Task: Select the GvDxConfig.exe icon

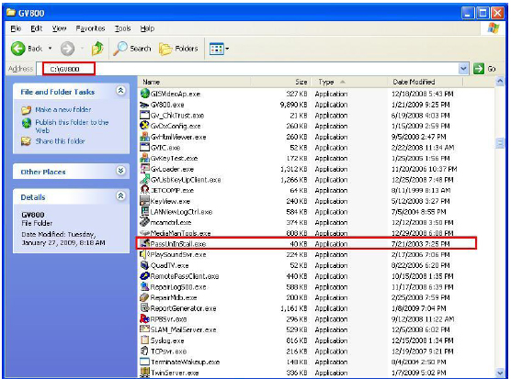Action: tap(144, 126)
